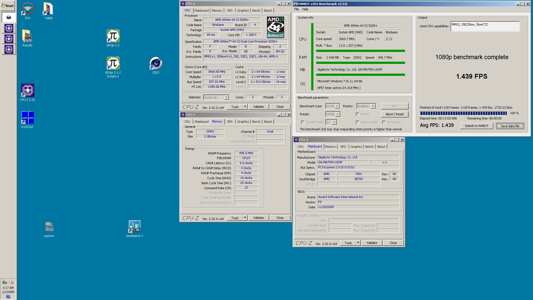Viewport: 533px width, 300px height.
Task: Click the show desktop icon below the clock
Action: pos(8,297)
